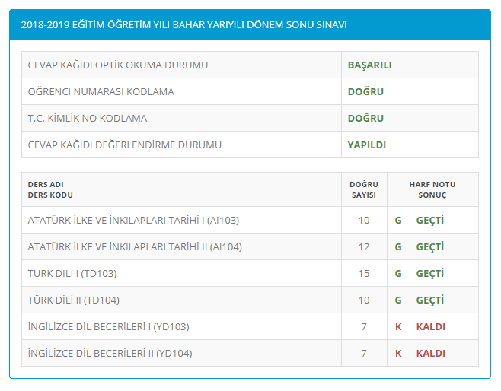Select T.C. KİMLİK NO KODLAMA label
The height and width of the screenshot is (391, 501).
(88, 119)
